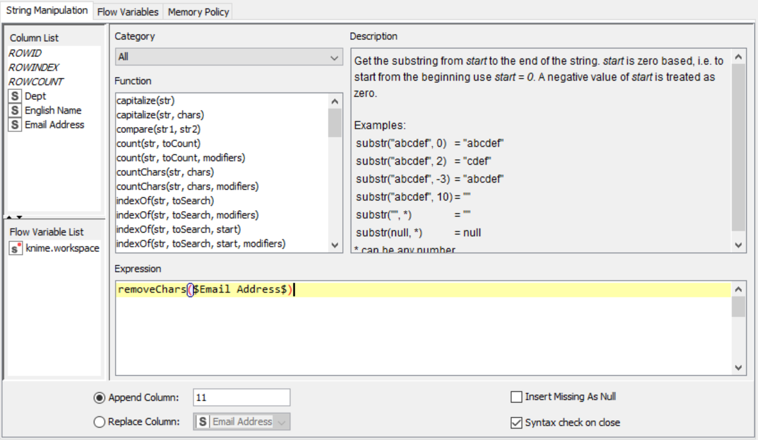Enable Insert Missing As Null checkbox
This screenshot has height=440, width=758.
click(516, 397)
